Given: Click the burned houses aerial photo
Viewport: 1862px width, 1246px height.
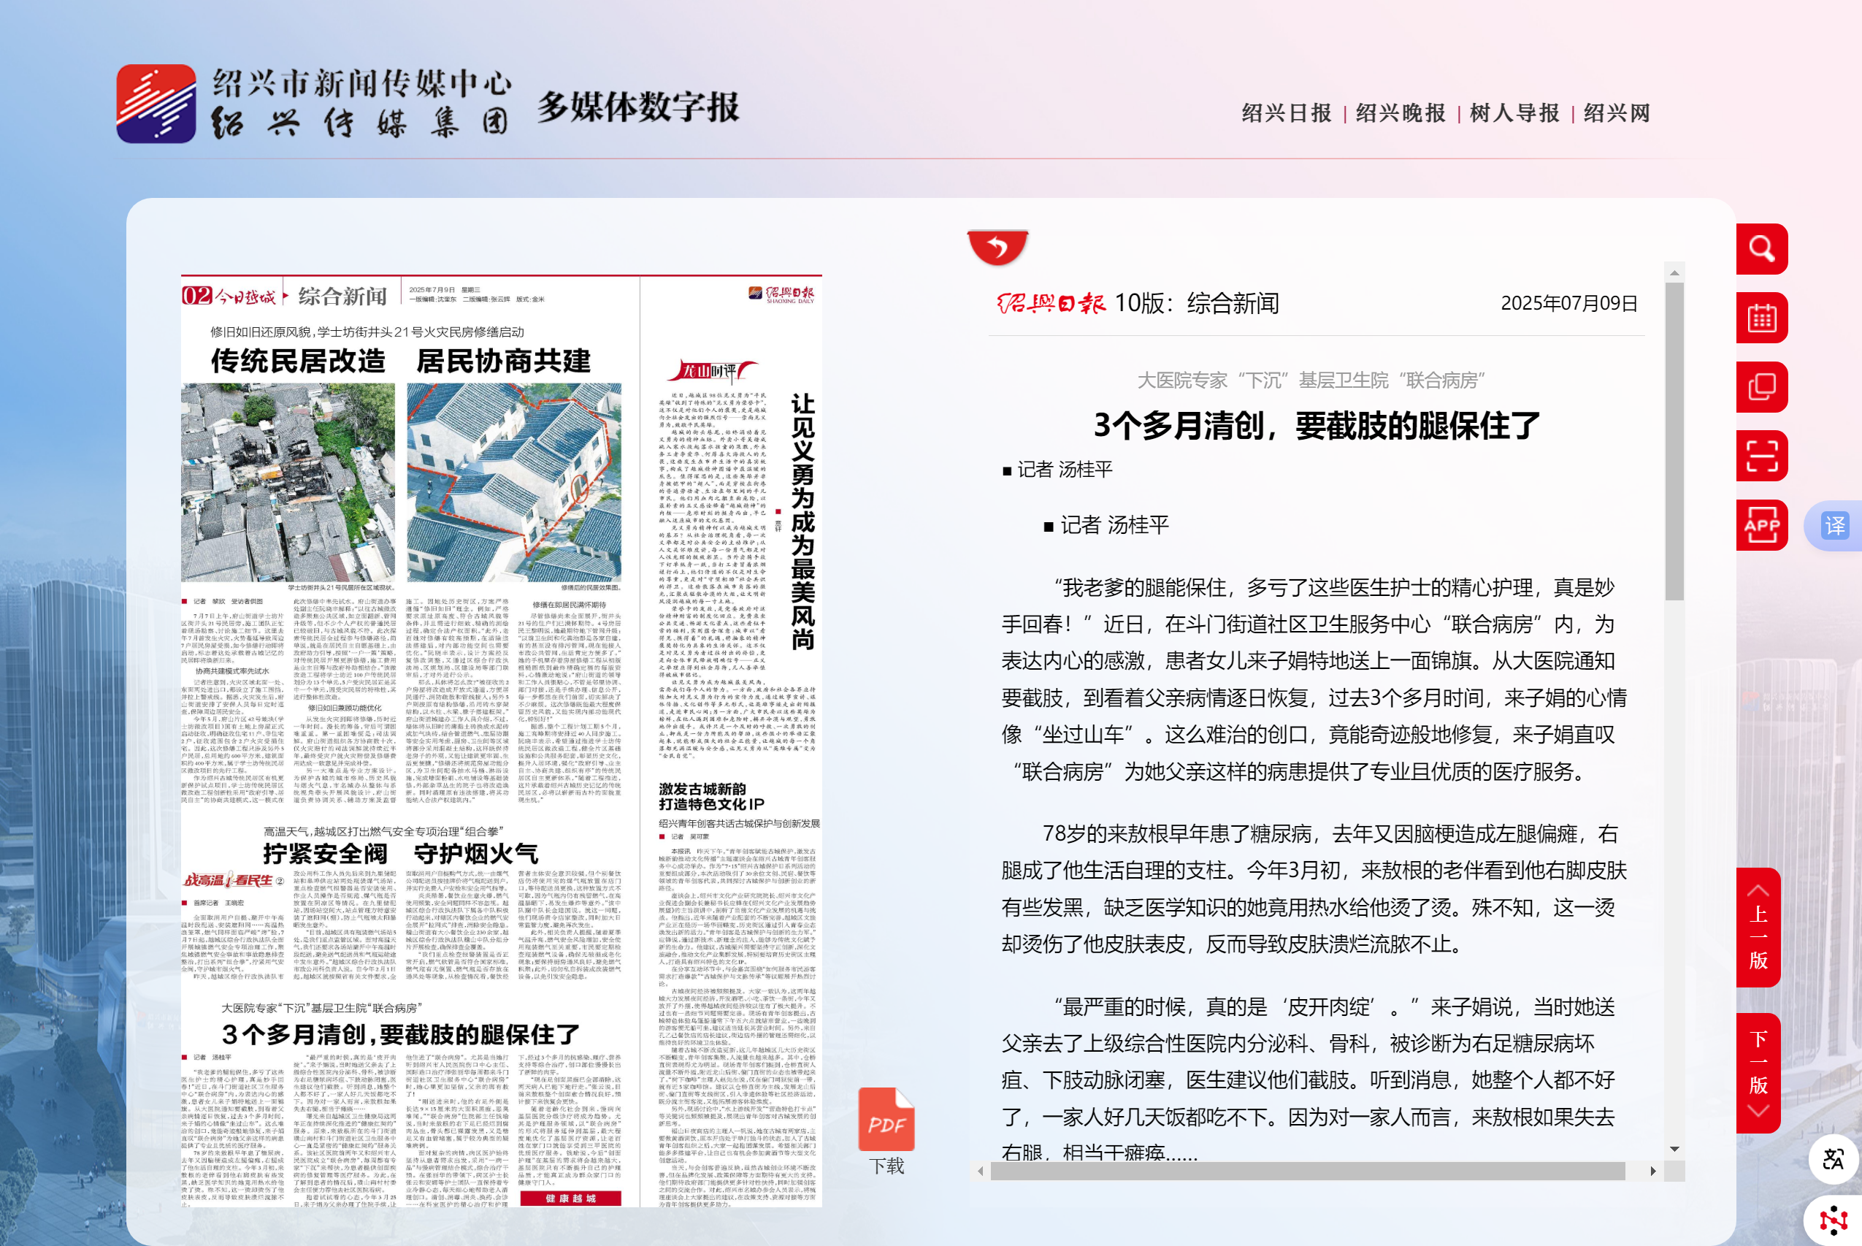Looking at the screenshot, I should (288, 482).
